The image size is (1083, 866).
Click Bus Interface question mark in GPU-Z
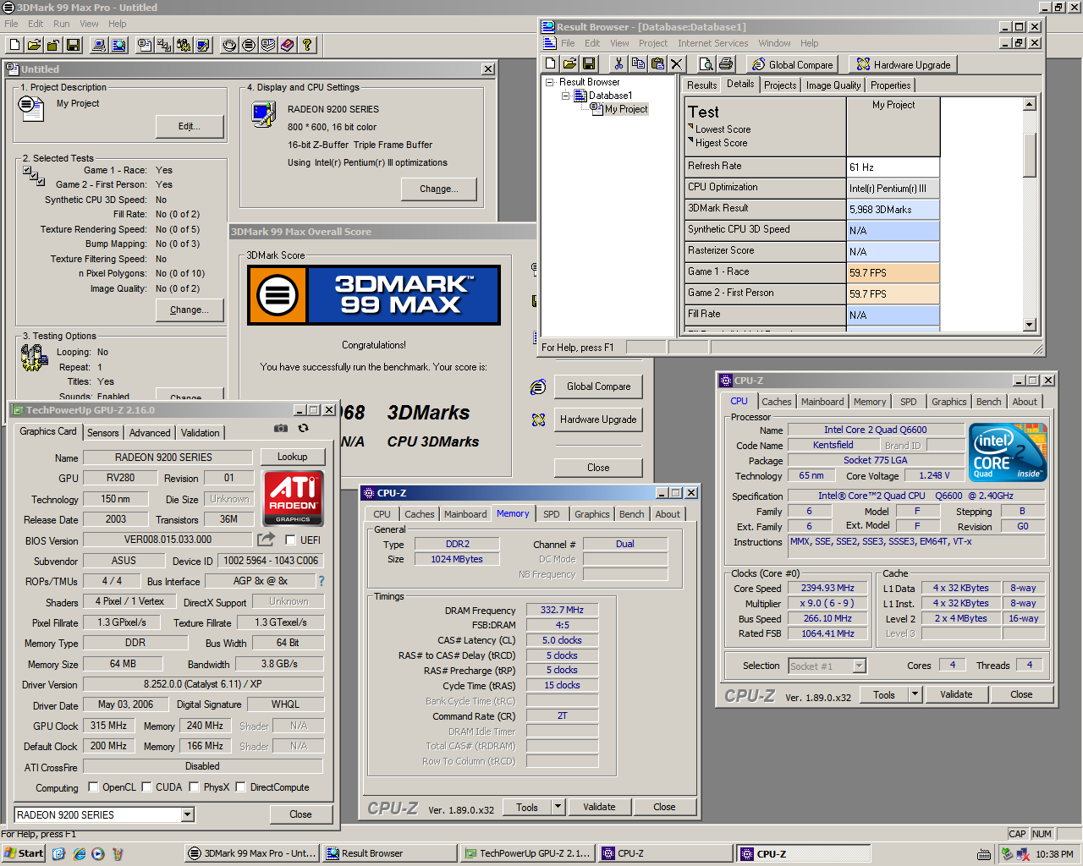tap(322, 581)
